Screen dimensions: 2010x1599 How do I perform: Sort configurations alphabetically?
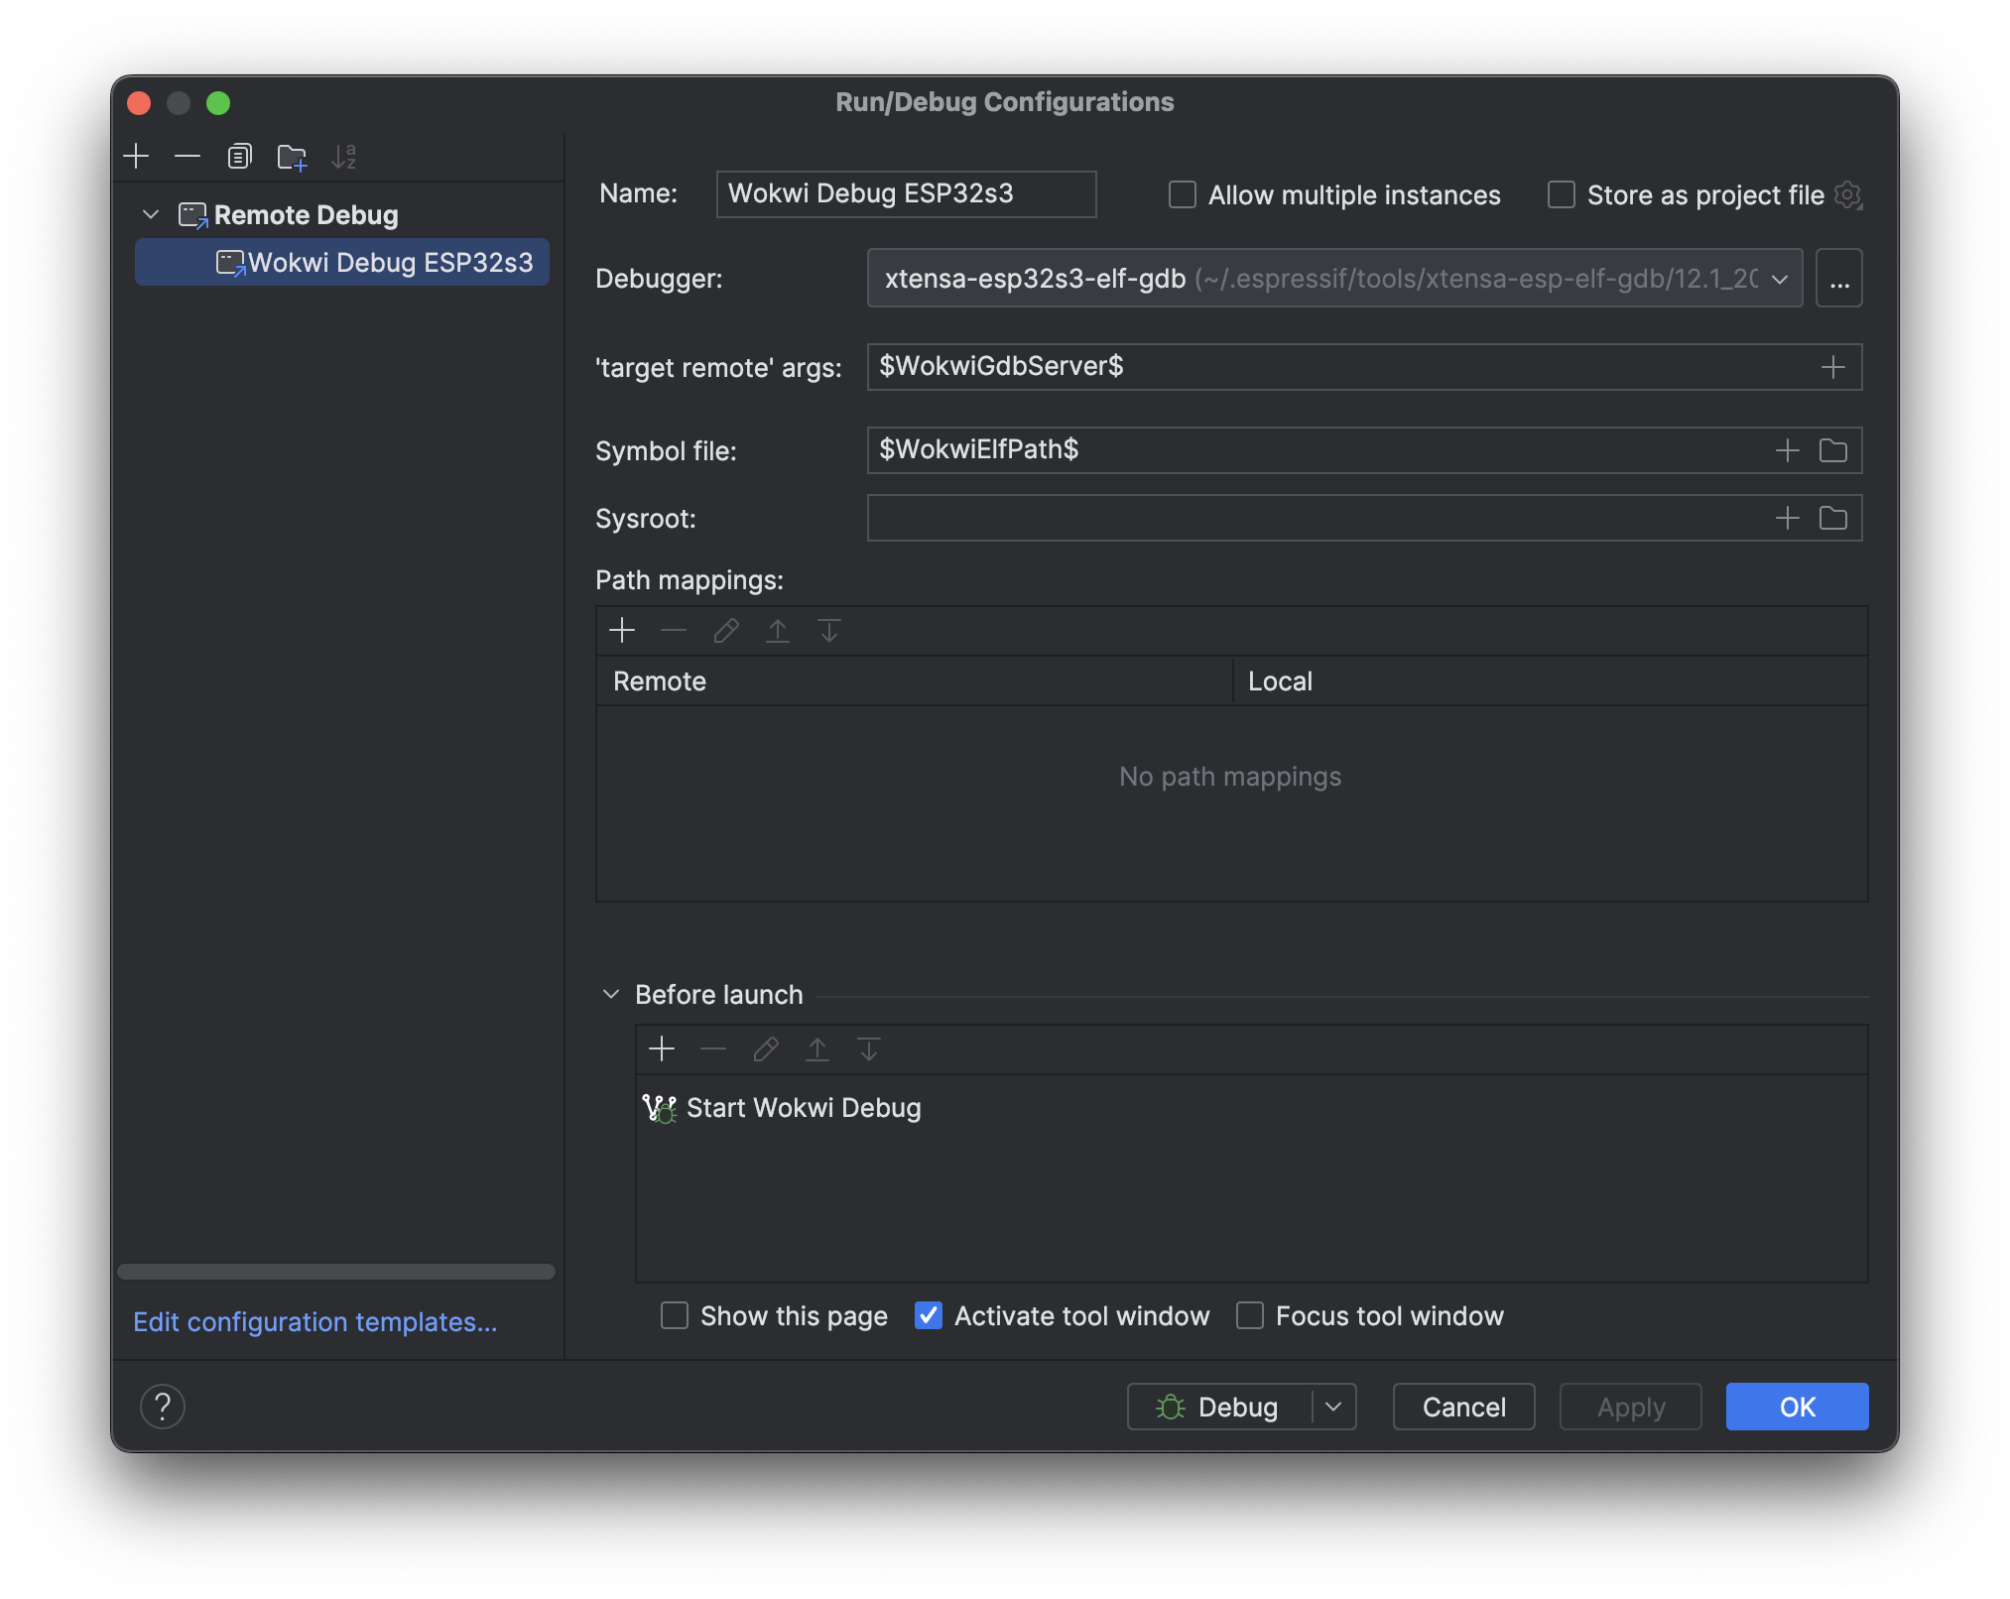click(x=343, y=156)
